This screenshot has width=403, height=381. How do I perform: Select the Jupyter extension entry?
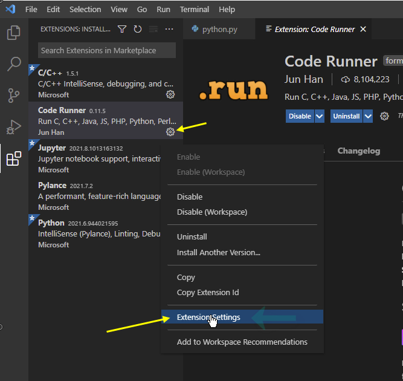click(95, 158)
